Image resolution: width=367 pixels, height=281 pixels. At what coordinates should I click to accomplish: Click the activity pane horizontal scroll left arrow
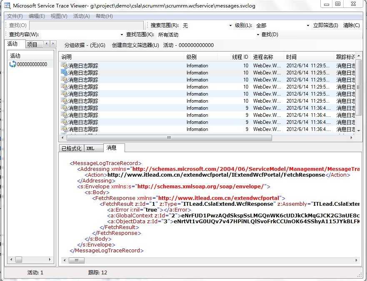coord(11,259)
